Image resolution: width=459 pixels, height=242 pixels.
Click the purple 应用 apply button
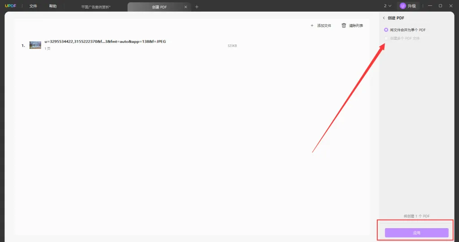[x=416, y=233]
